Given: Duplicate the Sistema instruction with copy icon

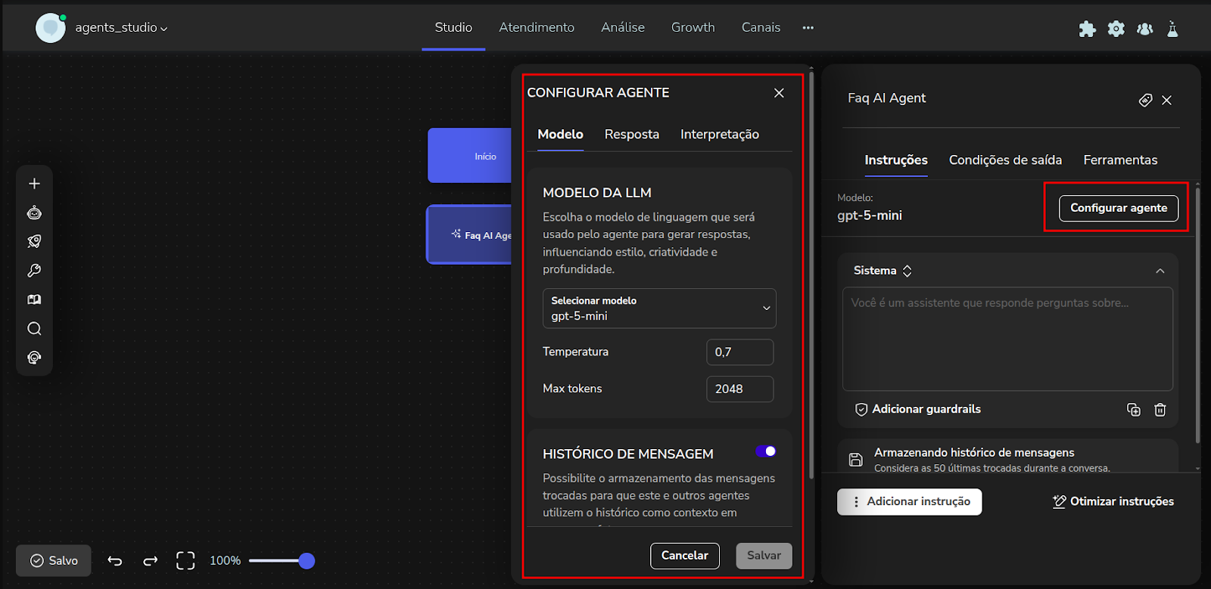Looking at the screenshot, I should coord(1133,410).
